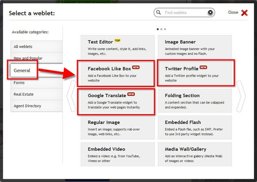Insert the Media Wall/Gallery weblet
This screenshot has width=257, height=182.
click(195, 154)
